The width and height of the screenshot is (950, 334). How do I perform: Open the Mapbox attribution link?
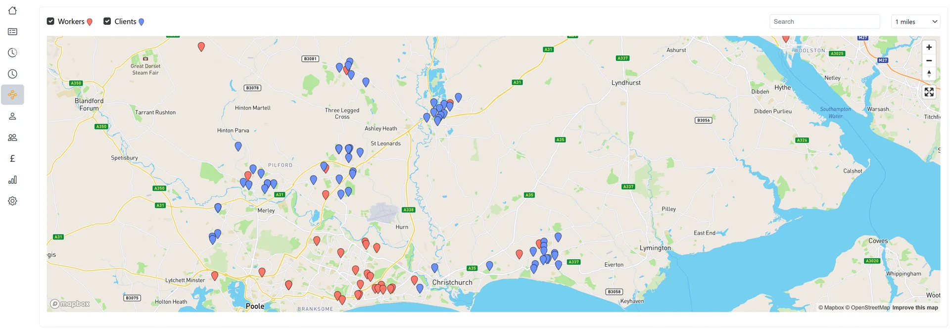click(x=831, y=308)
